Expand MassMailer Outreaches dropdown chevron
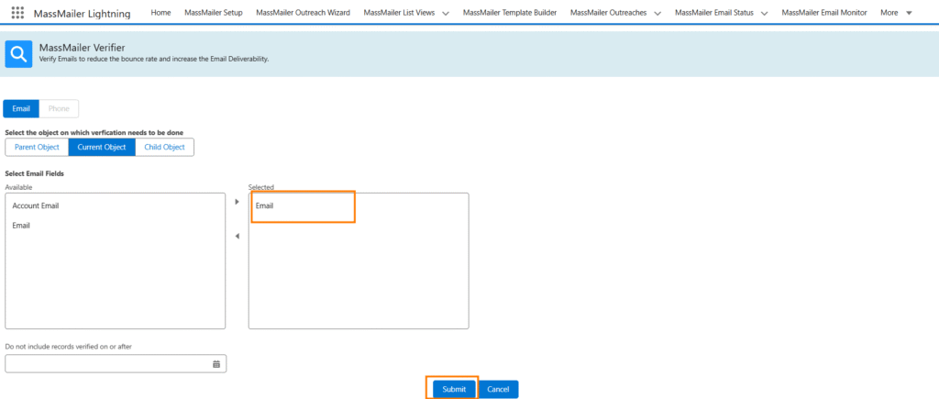The width and height of the screenshot is (939, 399). pos(657,14)
